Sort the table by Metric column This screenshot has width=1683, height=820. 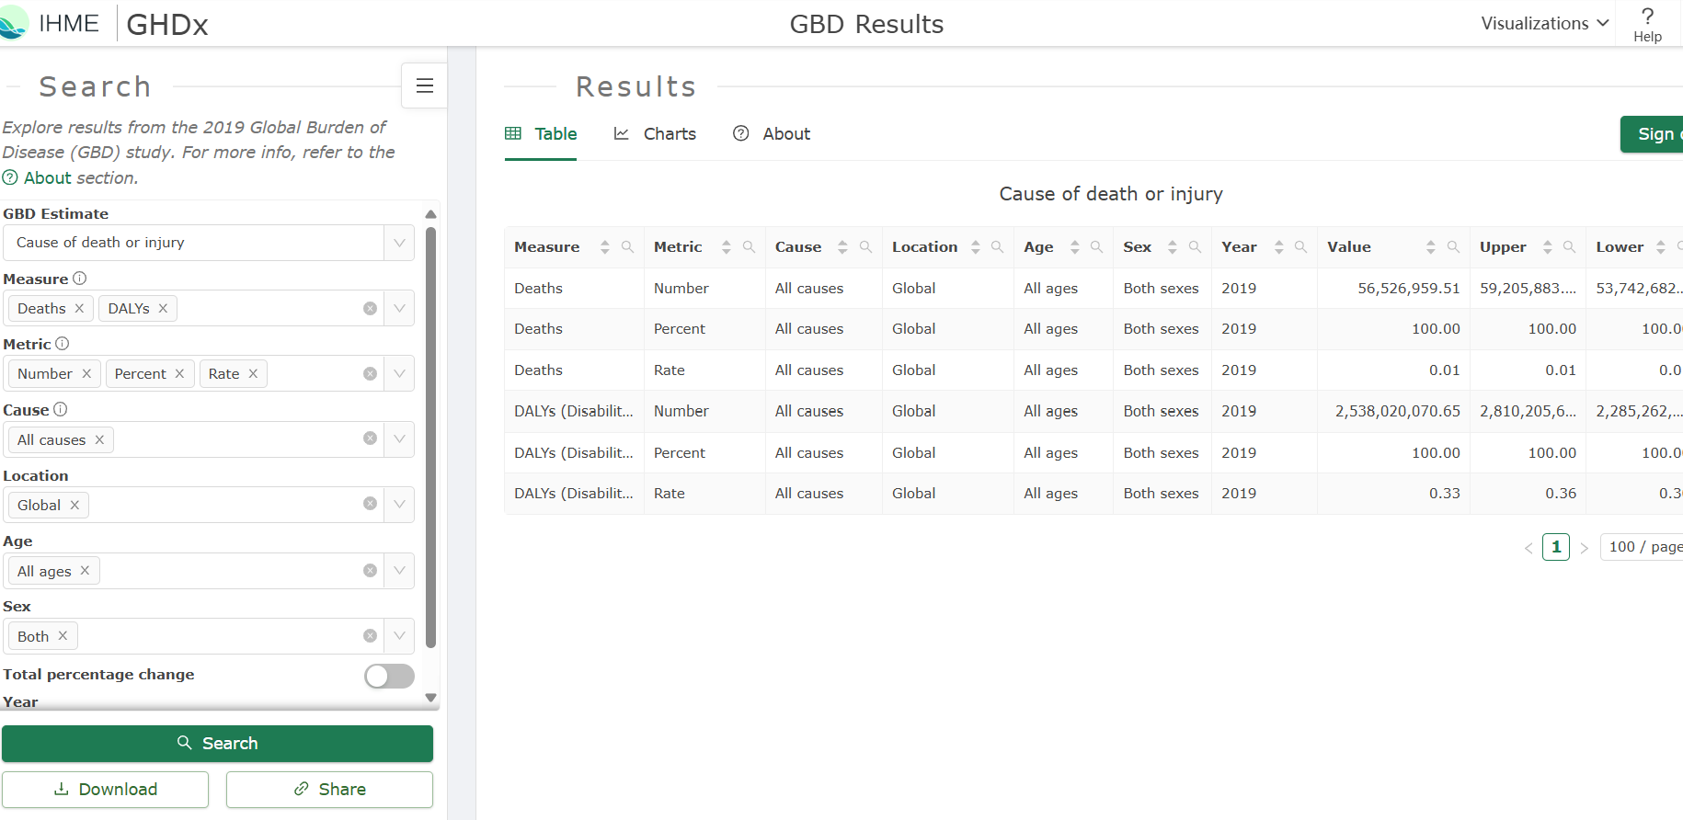click(x=726, y=247)
